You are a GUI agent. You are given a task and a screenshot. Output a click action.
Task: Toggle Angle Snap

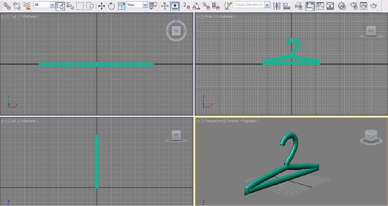196,6
